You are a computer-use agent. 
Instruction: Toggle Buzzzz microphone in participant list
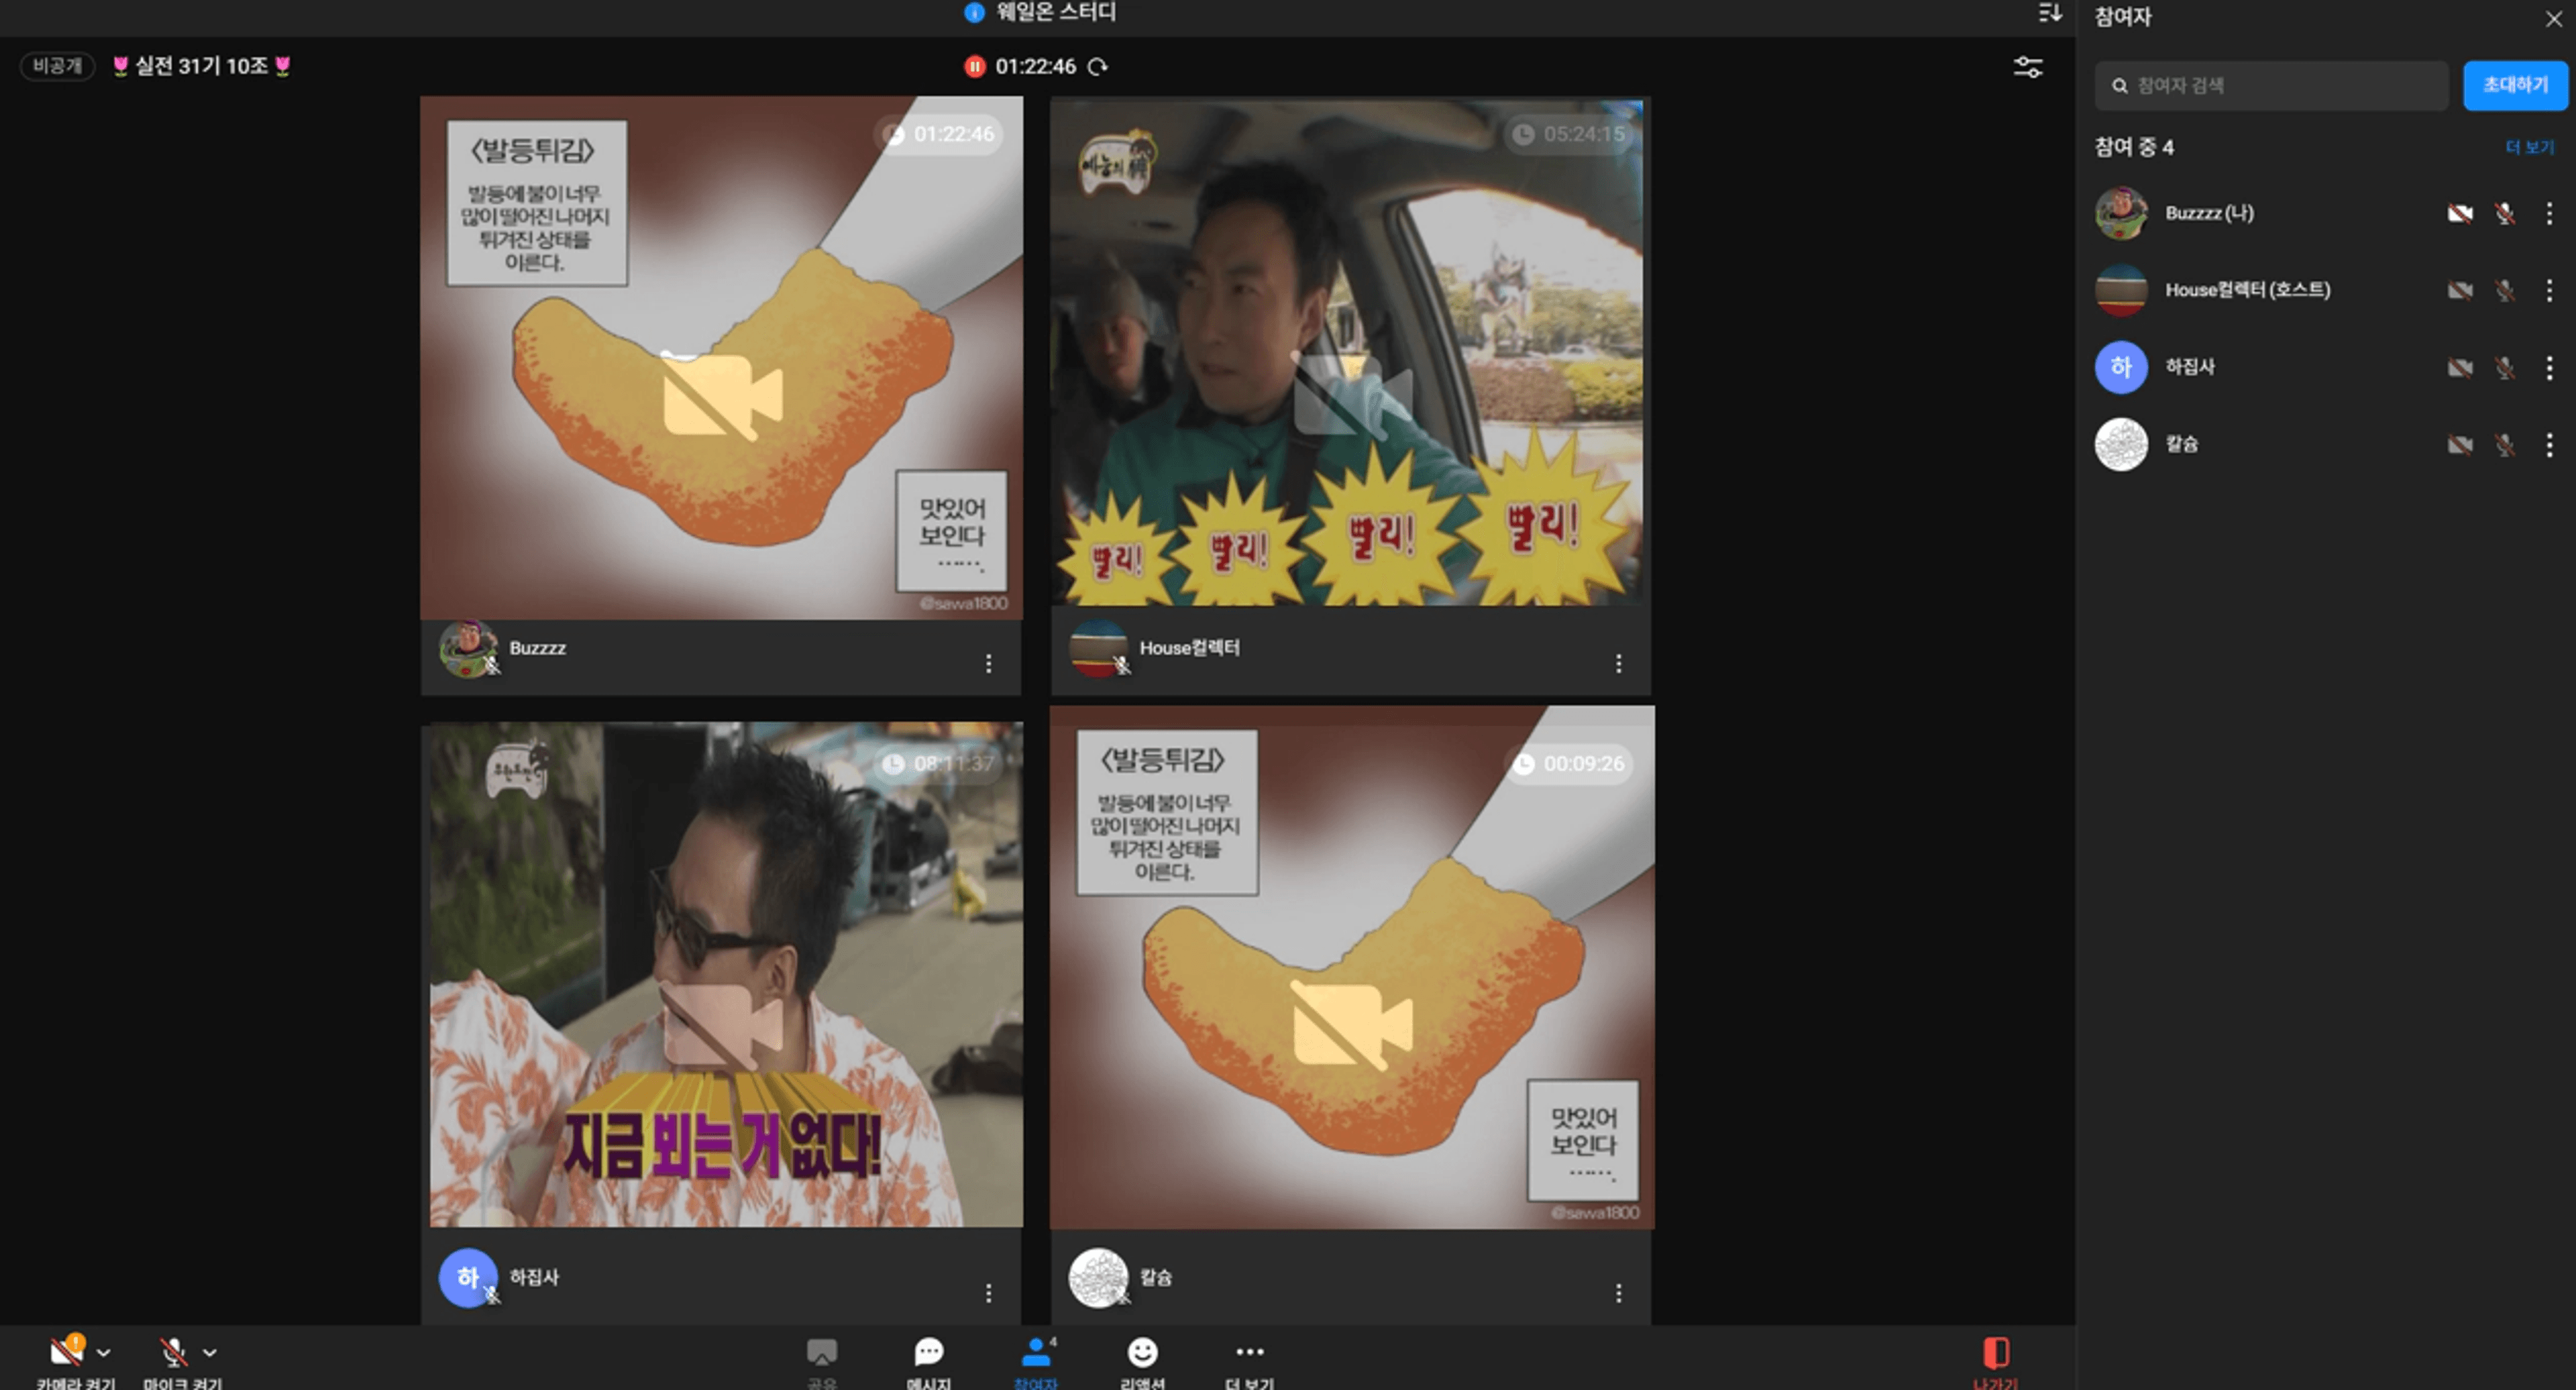click(x=2504, y=213)
